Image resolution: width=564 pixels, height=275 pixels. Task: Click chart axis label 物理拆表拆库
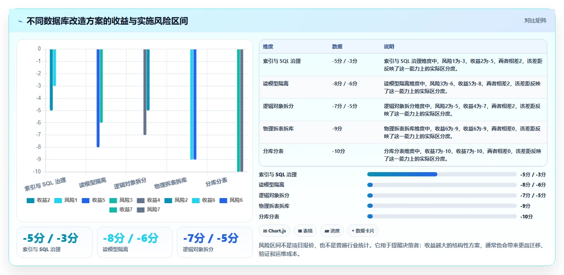[170, 184]
